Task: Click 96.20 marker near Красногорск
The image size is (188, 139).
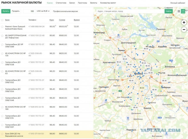Action: pos(119,62)
